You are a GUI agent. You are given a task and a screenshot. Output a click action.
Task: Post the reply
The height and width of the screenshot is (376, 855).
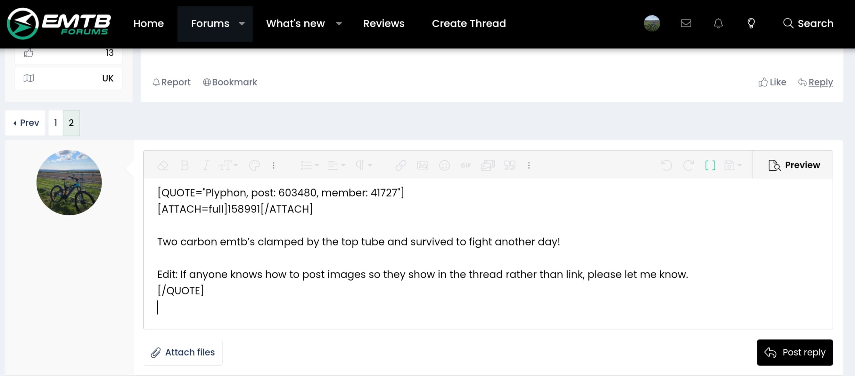pyautogui.click(x=794, y=352)
